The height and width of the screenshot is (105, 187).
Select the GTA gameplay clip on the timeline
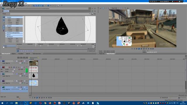click(34, 63)
